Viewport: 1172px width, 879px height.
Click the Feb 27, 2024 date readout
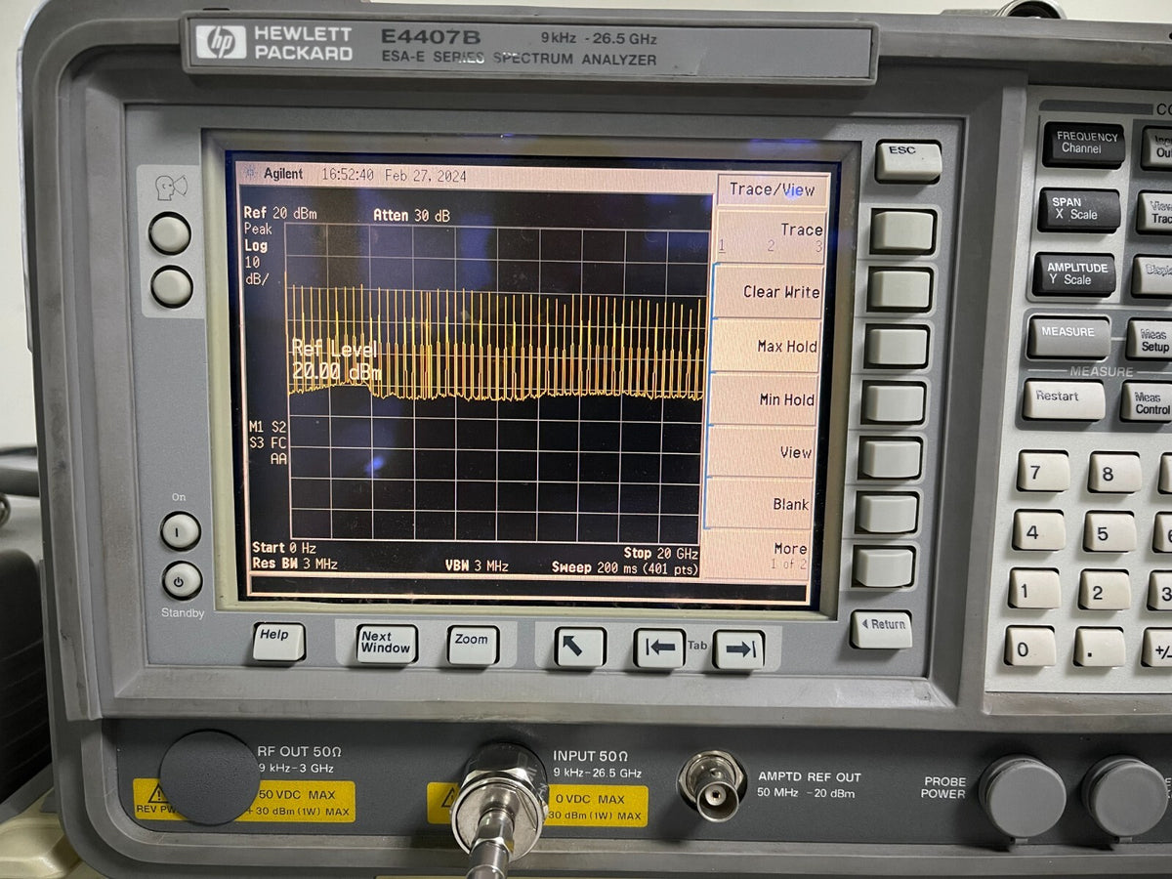[425, 177]
